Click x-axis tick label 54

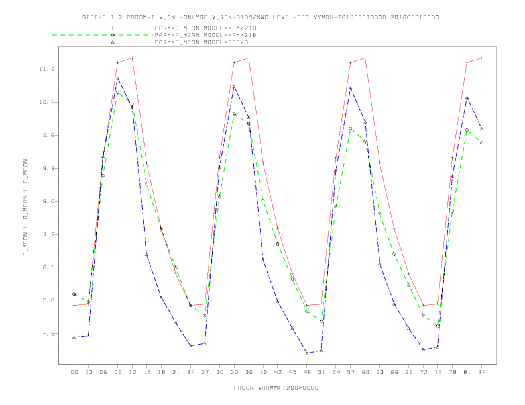(336, 372)
